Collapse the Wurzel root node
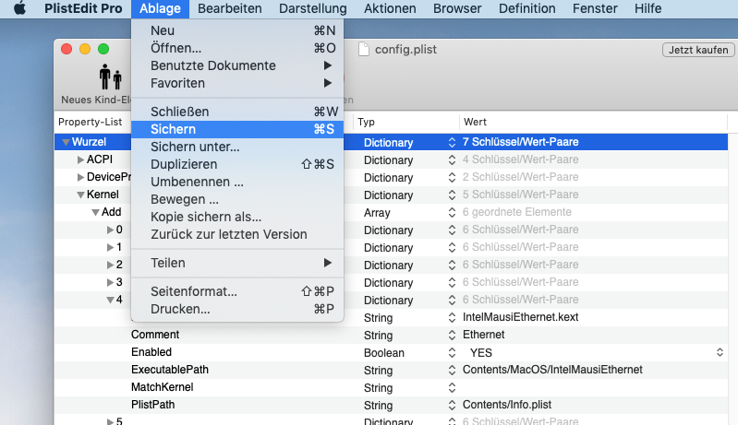The image size is (738, 425). pyautogui.click(x=65, y=143)
